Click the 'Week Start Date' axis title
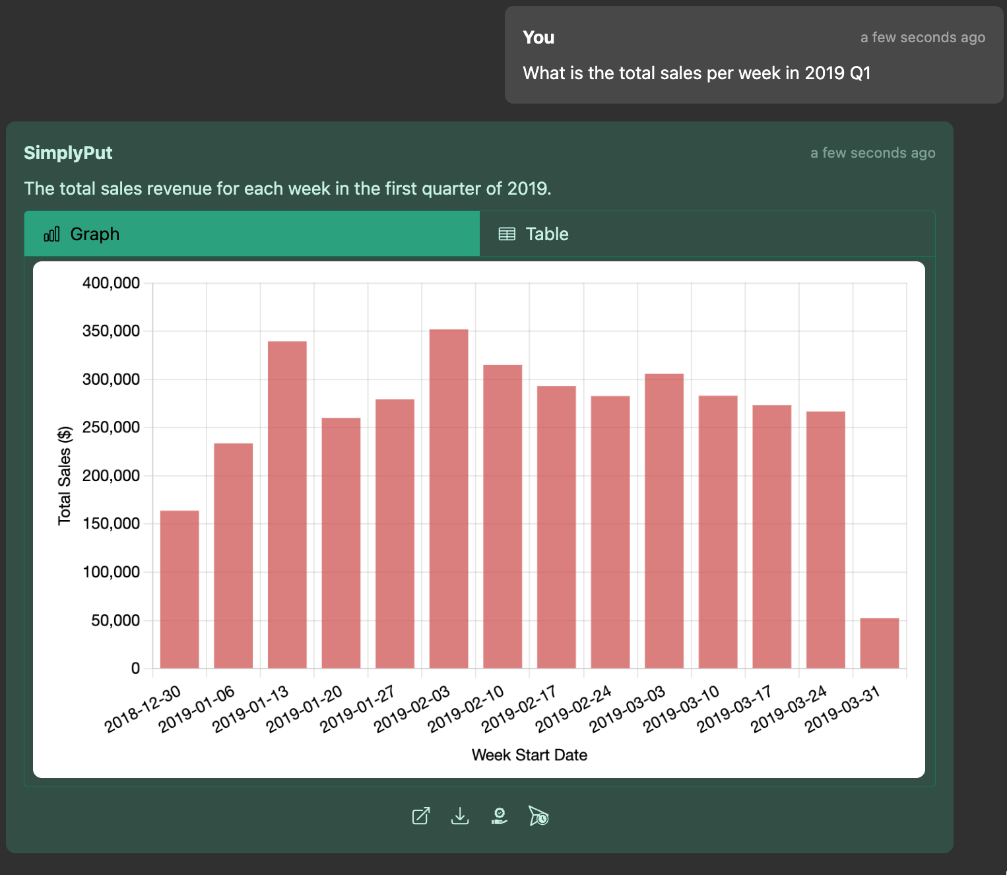 pos(529,755)
